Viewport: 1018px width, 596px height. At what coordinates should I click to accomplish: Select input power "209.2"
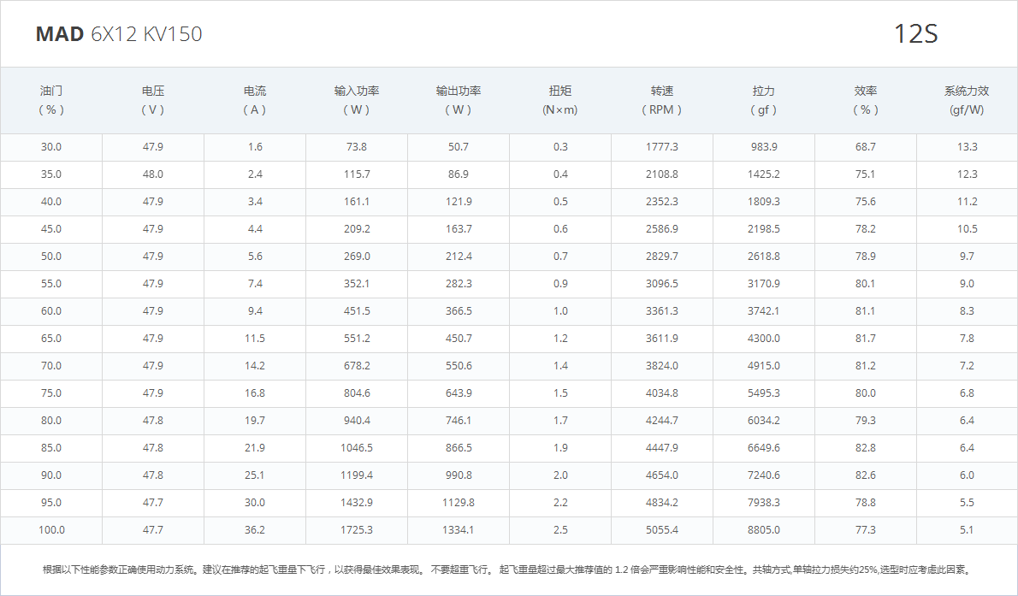pyautogui.click(x=357, y=228)
